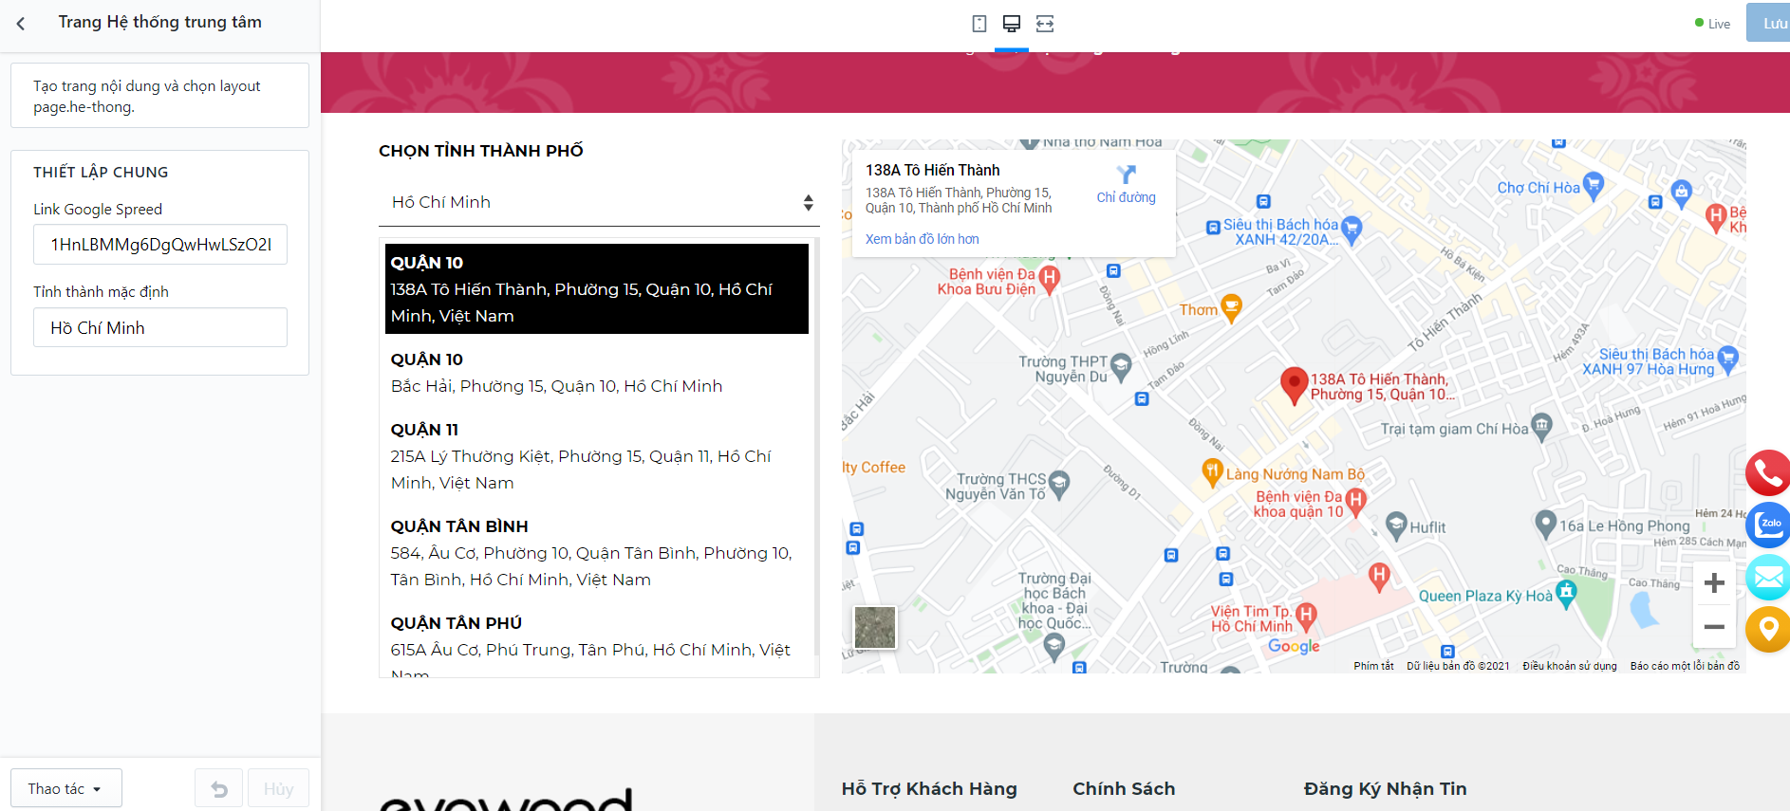Click the Live status indicator

point(1712,24)
